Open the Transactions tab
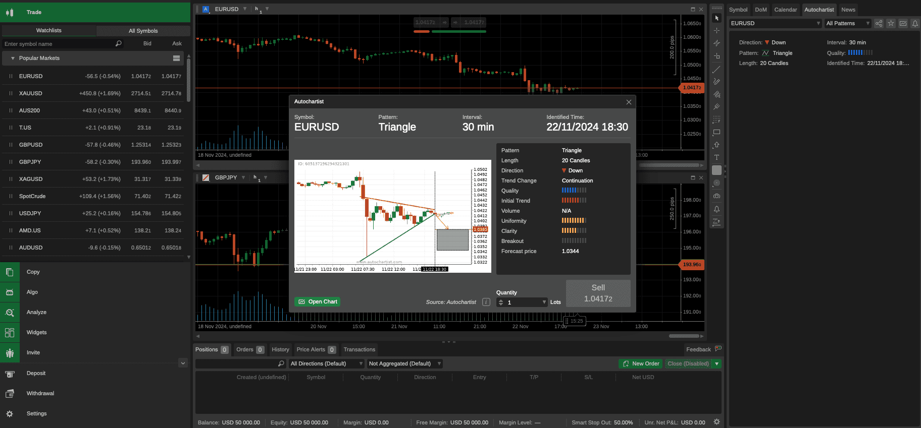This screenshot has width=921, height=428. (x=359, y=349)
